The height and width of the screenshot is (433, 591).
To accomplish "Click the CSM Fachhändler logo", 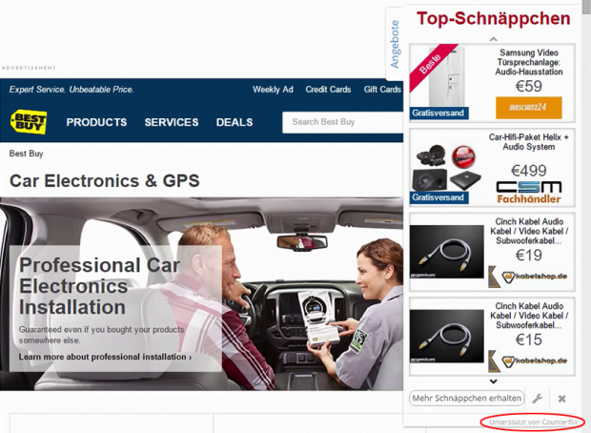I will [x=529, y=193].
